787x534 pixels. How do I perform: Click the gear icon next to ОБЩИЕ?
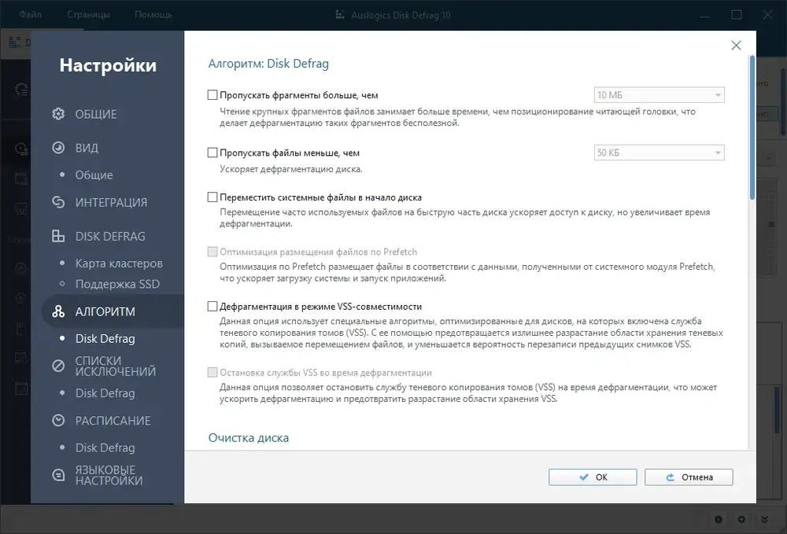click(x=58, y=114)
